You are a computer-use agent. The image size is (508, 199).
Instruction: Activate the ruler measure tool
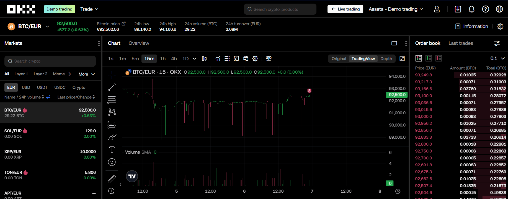(x=112, y=179)
